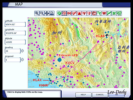This screenshot has width=133, height=100.
Task: Toggle ILS feather icon
Action: pyautogui.click(x=74, y=14)
